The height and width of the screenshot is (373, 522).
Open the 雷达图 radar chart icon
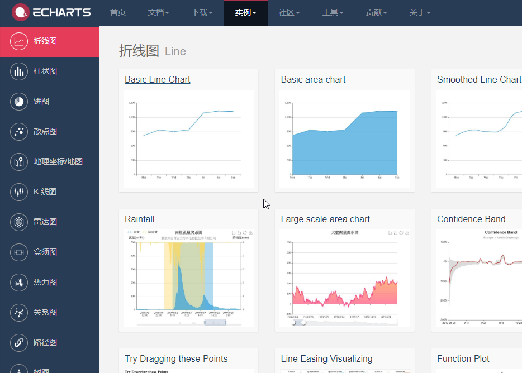click(x=19, y=222)
